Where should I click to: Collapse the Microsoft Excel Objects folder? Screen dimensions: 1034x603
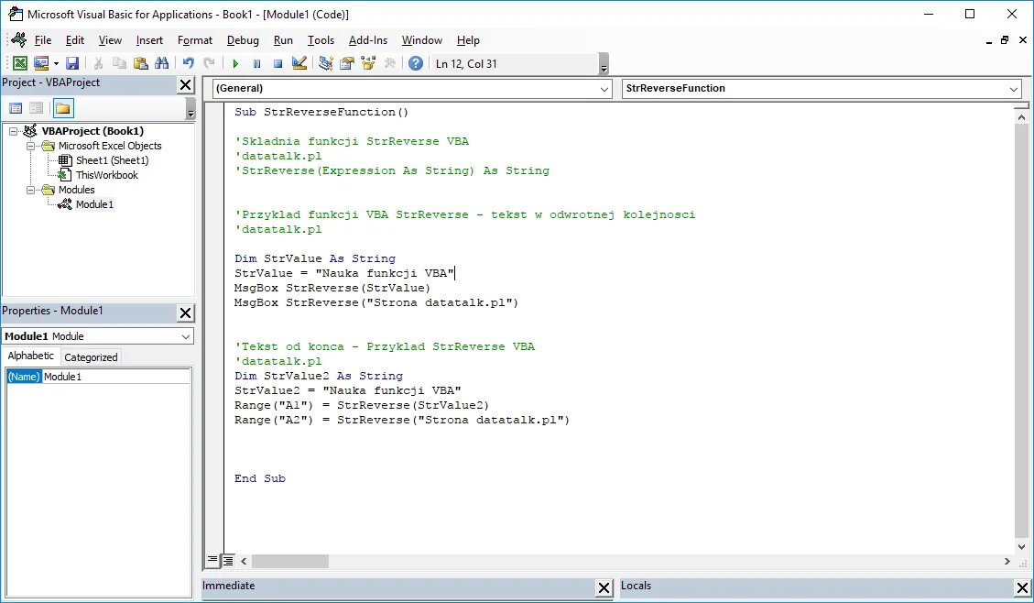pyautogui.click(x=30, y=146)
